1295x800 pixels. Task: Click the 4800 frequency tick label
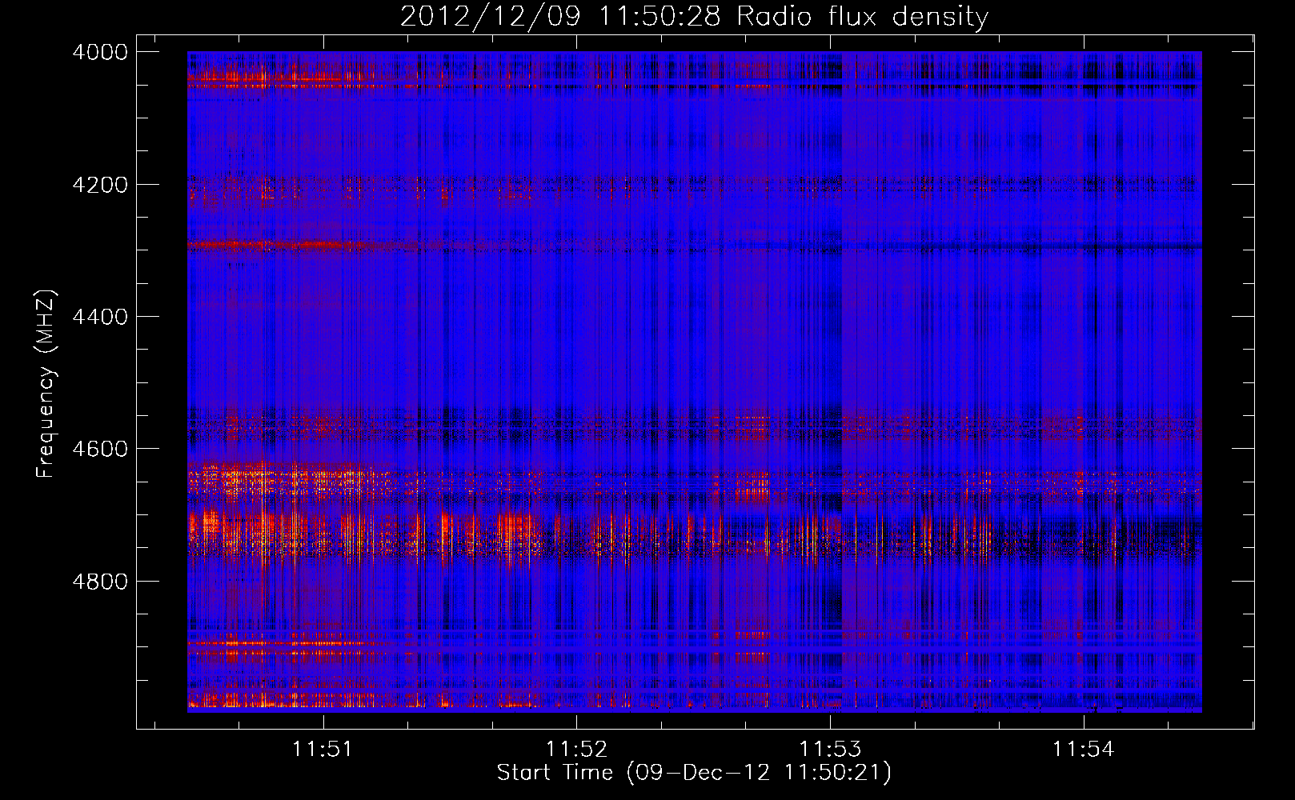pyautogui.click(x=100, y=581)
